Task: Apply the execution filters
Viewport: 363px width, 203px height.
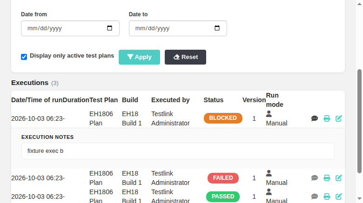Action: 139,57
